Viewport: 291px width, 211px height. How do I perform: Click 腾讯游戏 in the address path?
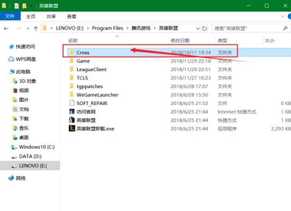141,28
